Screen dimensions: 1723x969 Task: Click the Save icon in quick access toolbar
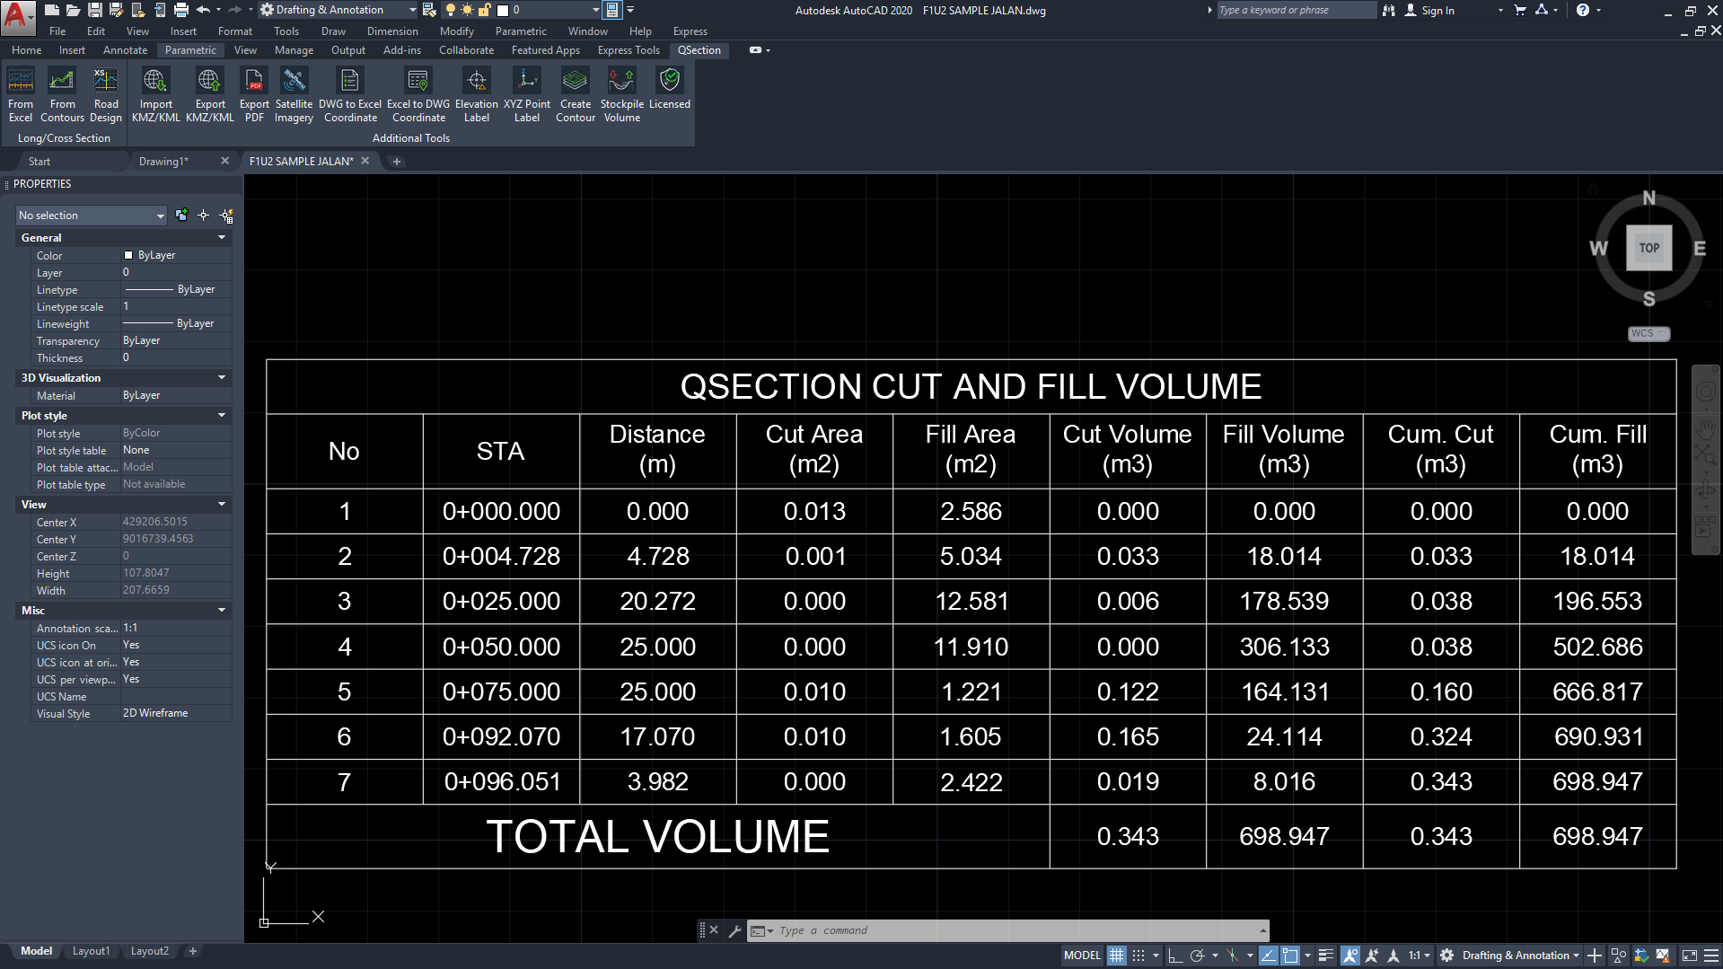pos(94,10)
